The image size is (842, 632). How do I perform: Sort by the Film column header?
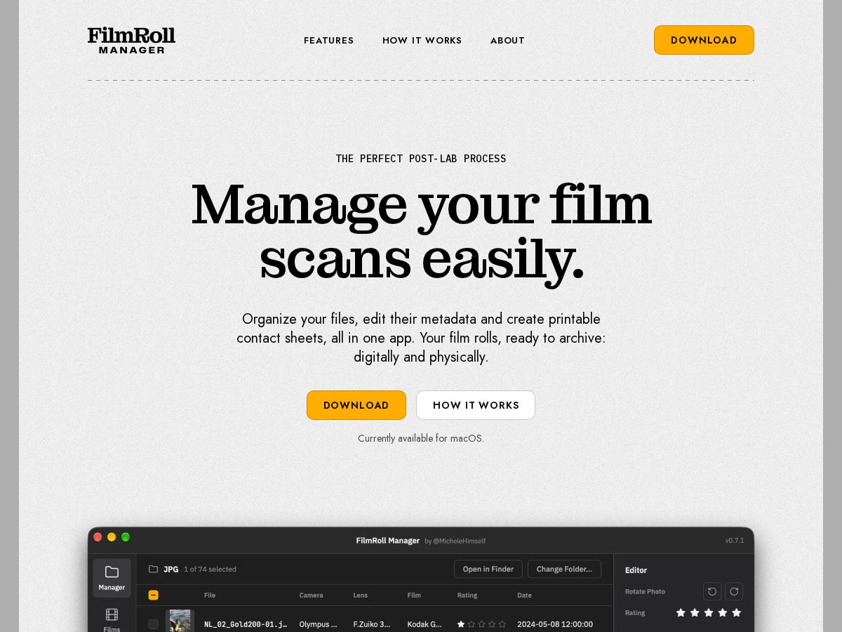click(414, 595)
